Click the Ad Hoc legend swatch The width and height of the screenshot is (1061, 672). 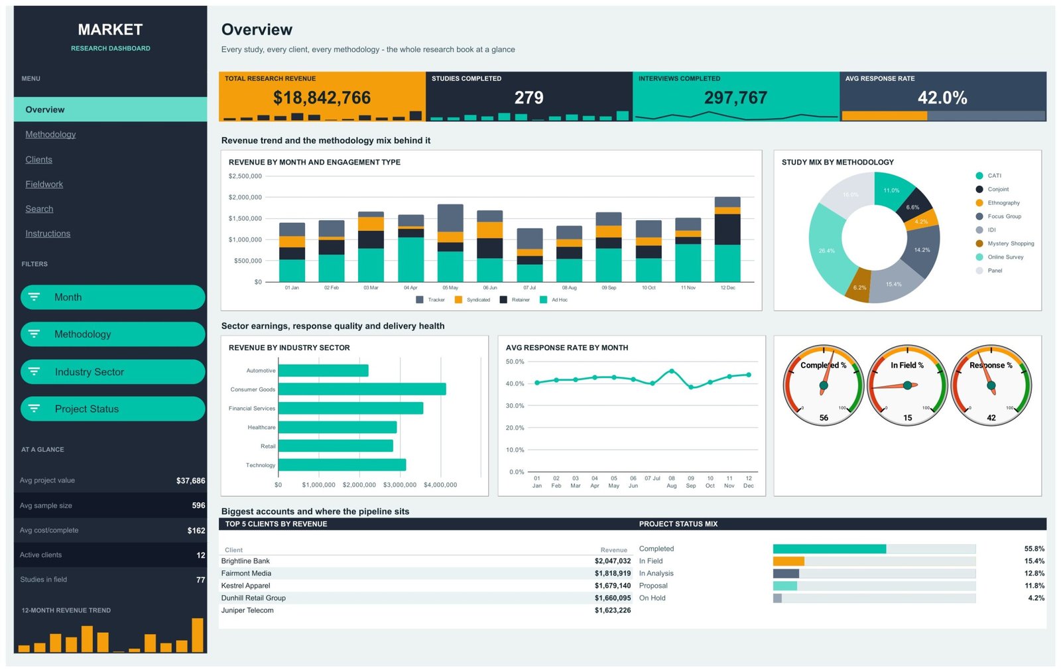point(544,300)
